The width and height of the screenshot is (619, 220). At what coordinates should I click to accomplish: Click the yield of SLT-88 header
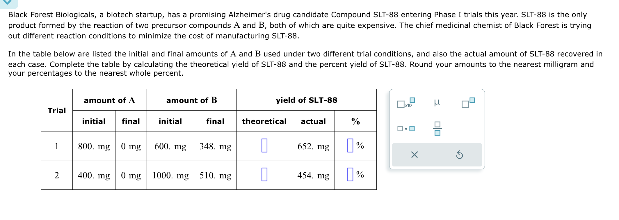coord(306,100)
